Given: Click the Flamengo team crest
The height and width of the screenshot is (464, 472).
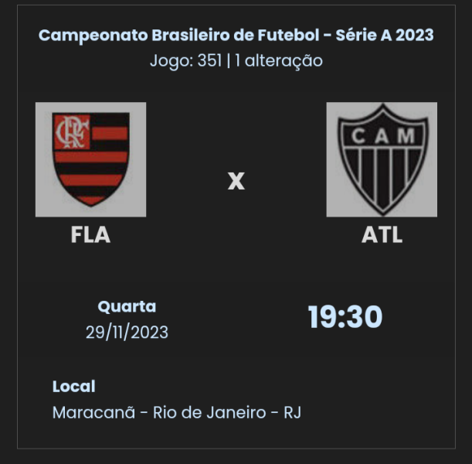Looking at the screenshot, I should [90, 159].
